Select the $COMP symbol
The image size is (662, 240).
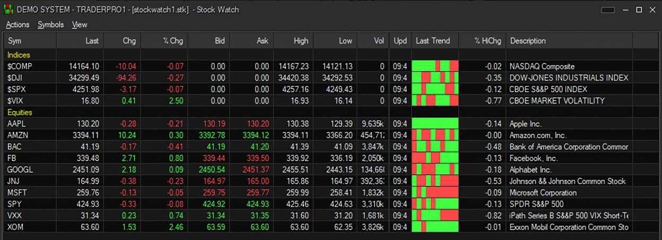pos(19,66)
